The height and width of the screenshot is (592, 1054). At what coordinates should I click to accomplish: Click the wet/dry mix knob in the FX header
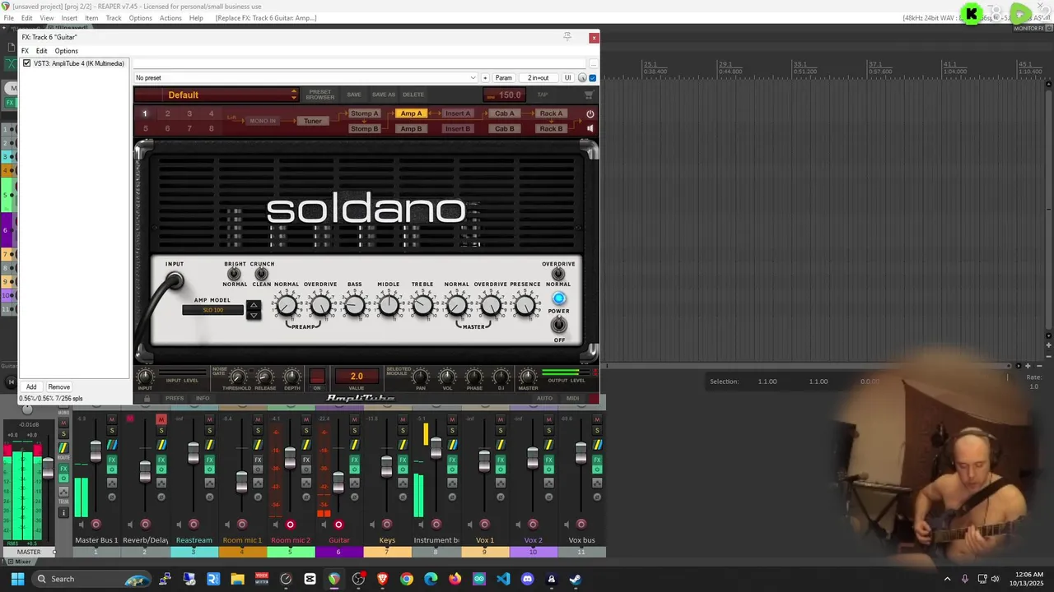pos(582,77)
